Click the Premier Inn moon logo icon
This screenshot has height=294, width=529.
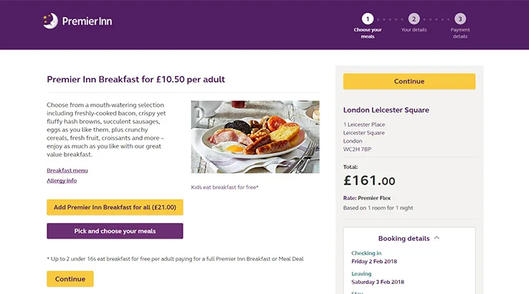(x=50, y=21)
